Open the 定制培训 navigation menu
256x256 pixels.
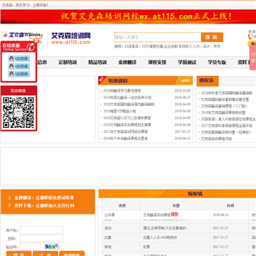[x=68, y=63]
